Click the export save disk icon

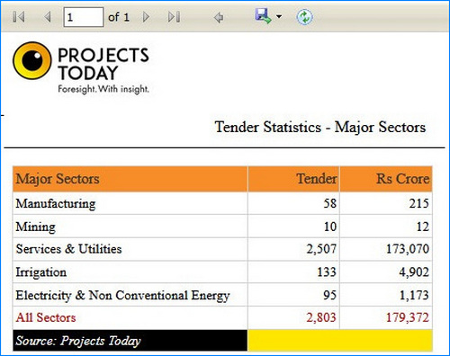point(263,16)
